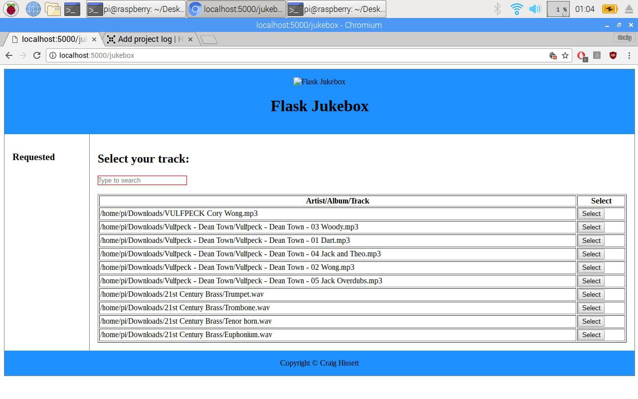The image size is (638, 399).
Task: Open the uBlock shield extension icon
Action: coord(613,55)
